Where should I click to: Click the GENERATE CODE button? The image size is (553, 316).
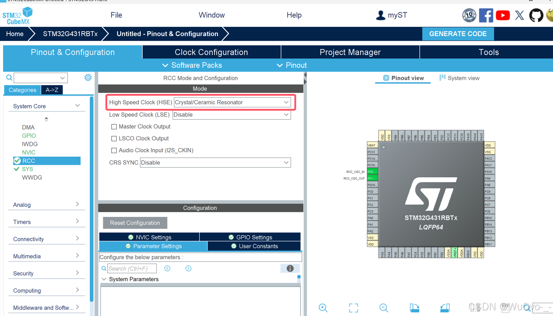click(458, 34)
